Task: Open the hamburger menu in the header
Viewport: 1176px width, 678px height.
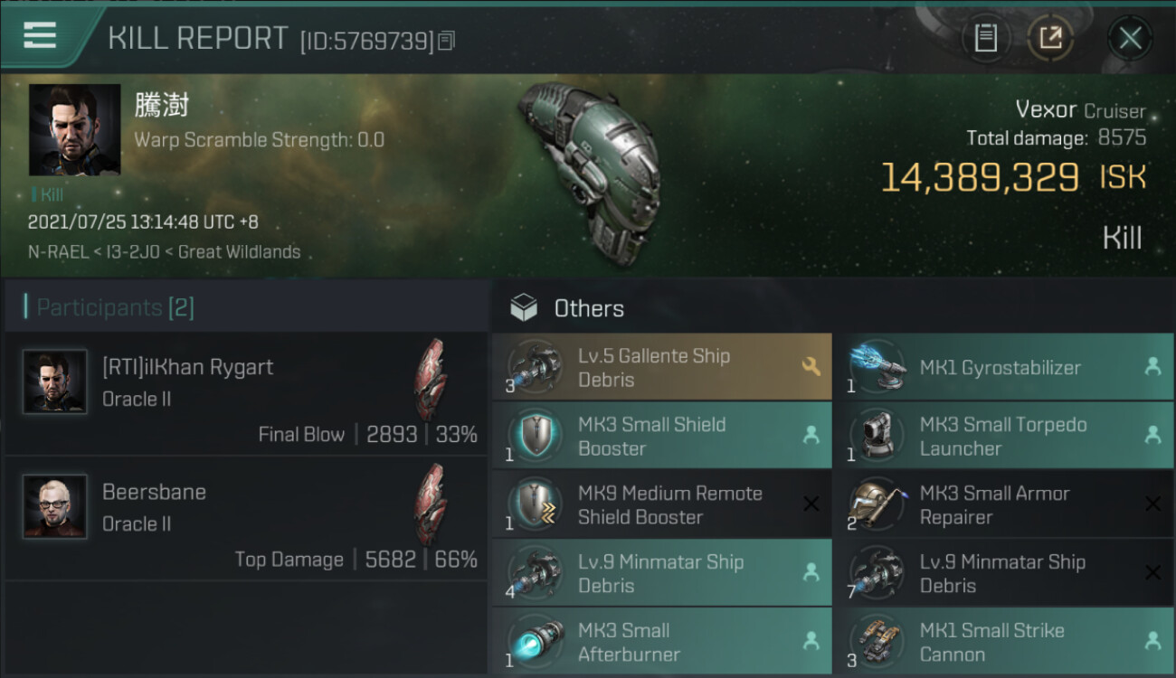Action: (41, 36)
